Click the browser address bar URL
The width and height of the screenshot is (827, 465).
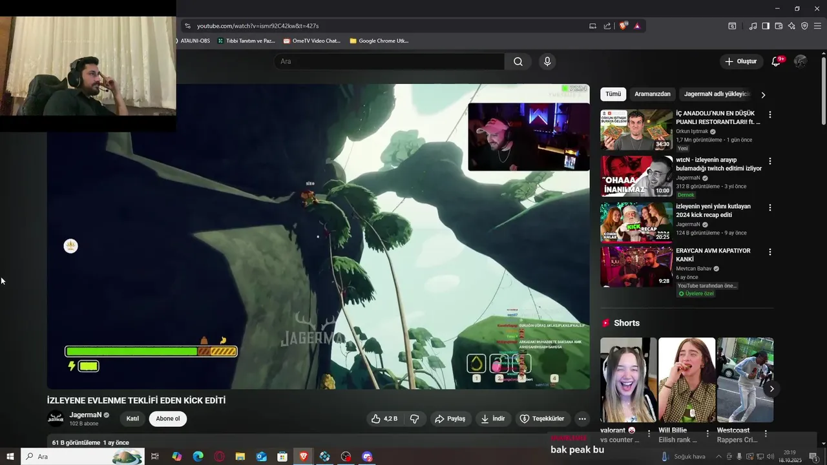(x=258, y=26)
